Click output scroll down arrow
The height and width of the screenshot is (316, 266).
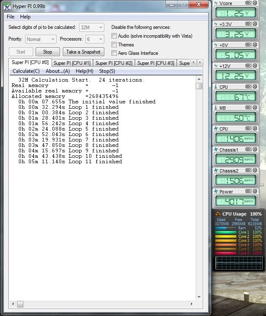[199, 297]
